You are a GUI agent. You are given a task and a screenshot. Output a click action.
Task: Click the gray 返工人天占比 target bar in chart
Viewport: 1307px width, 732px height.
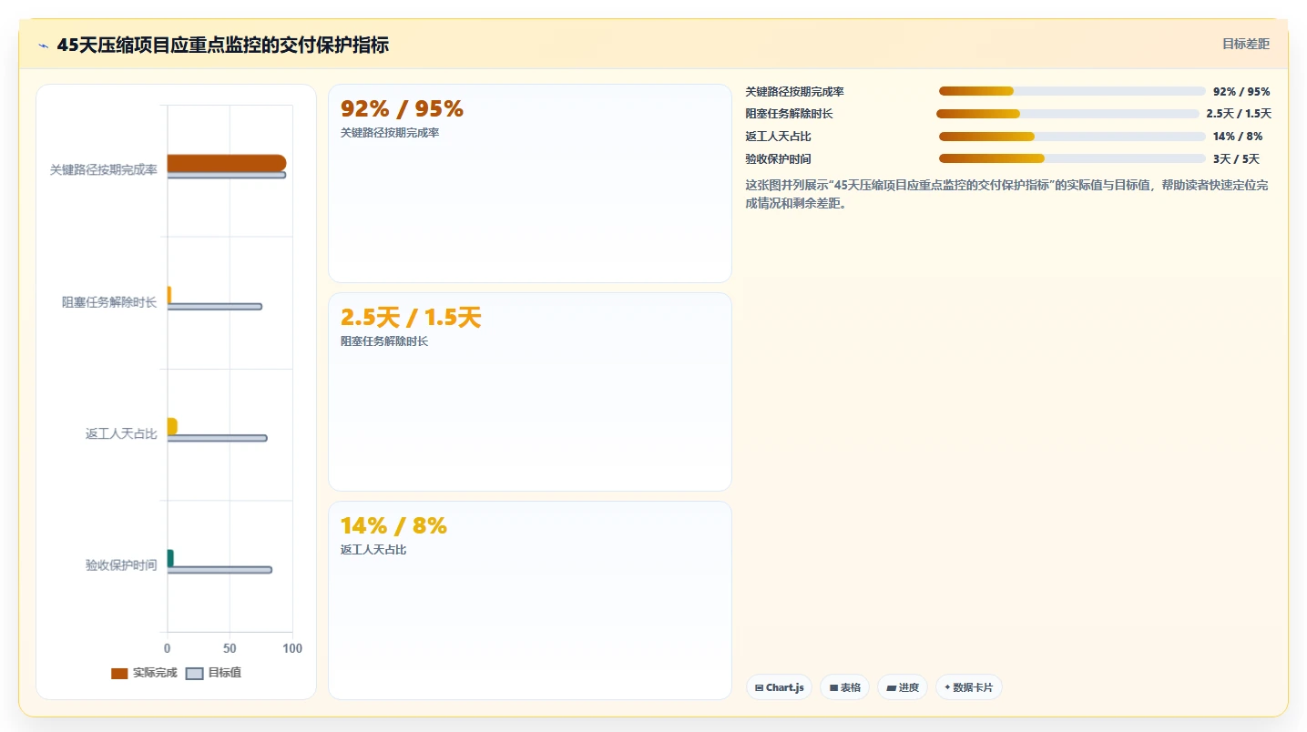coord(218,438)
